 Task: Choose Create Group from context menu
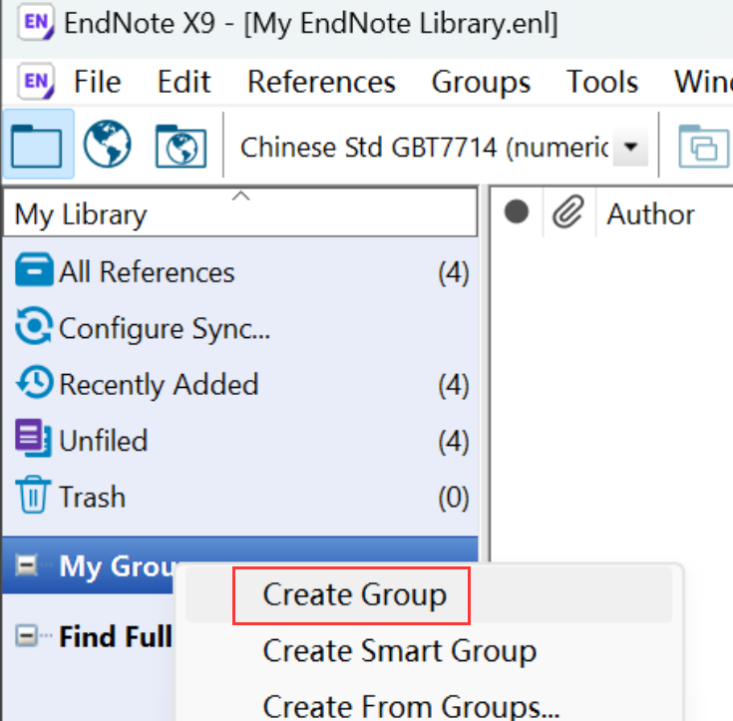[x=429, y=594]
